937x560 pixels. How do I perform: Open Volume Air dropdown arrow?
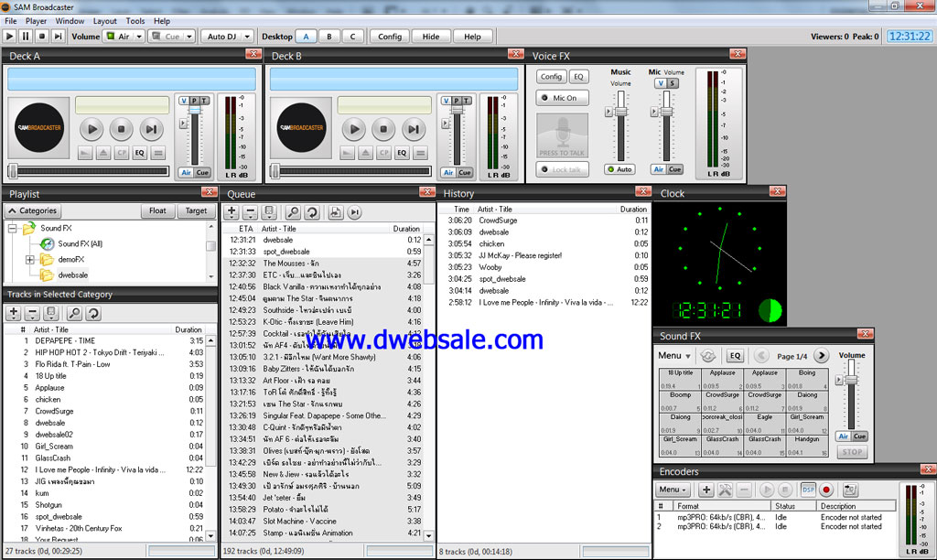coord(139,37)
